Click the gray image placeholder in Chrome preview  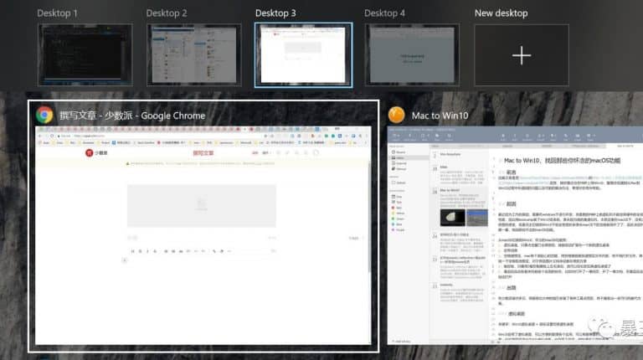tap(202, 204)
